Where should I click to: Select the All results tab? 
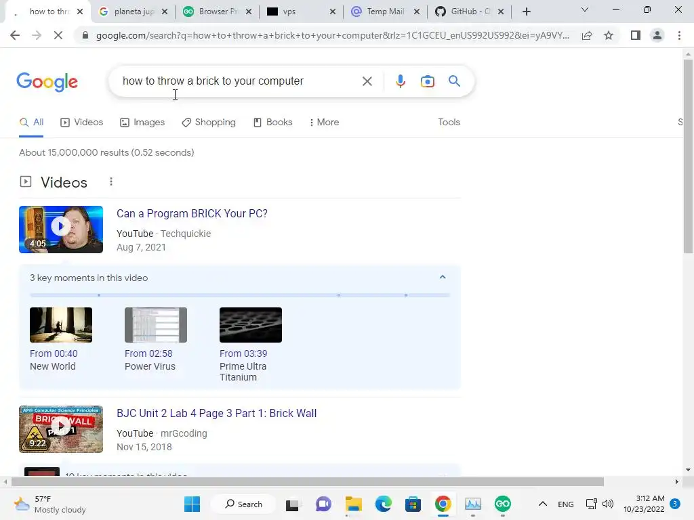coord(31,123)
